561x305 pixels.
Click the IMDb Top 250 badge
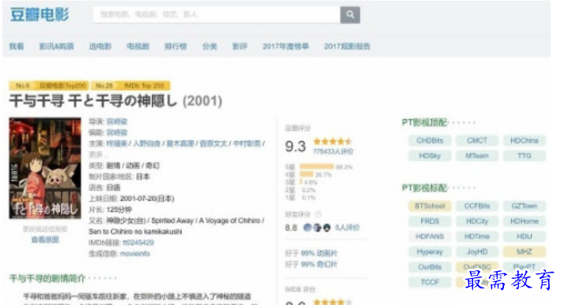[131, 85]
